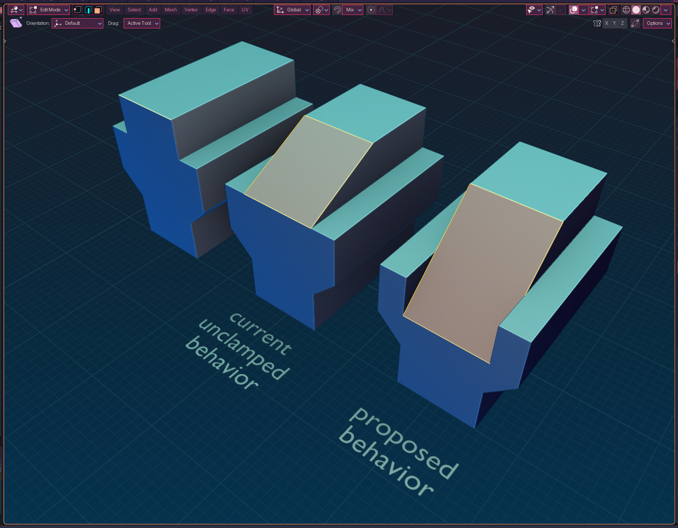678x528 pixels.
Task: Open the Mesh menu
Action: click(171, 10)
